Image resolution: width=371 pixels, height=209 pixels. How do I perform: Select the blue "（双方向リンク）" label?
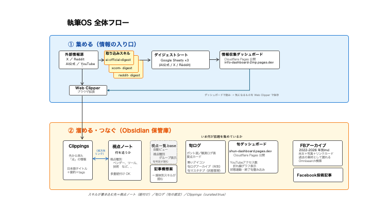100,152
